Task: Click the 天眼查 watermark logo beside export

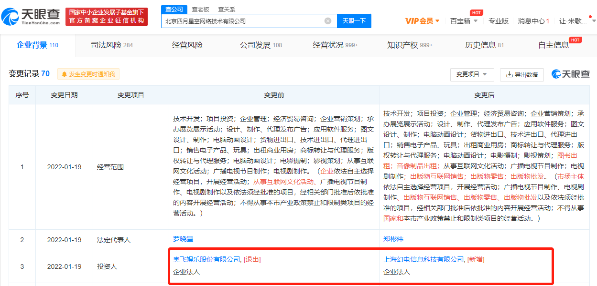Action: (570, 74)
